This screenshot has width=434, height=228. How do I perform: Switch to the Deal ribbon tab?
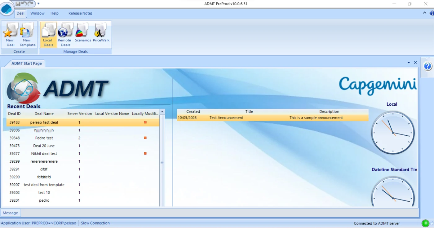coord(20,13)
